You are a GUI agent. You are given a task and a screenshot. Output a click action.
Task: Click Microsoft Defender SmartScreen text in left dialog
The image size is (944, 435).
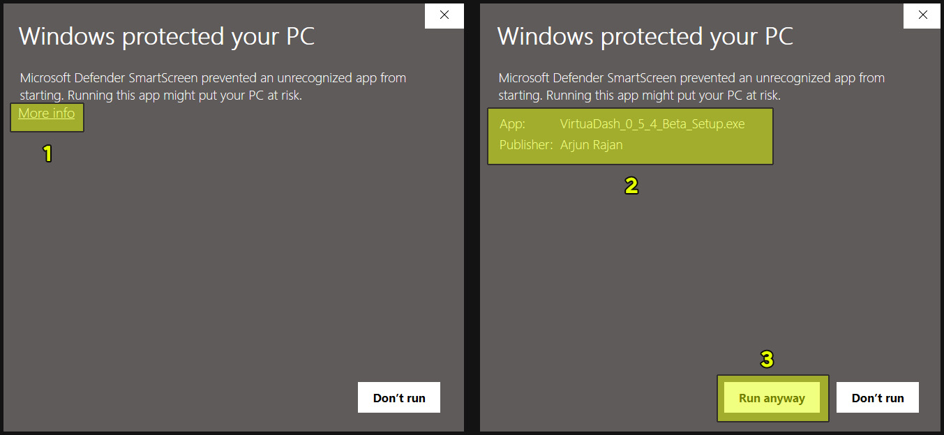109,78
